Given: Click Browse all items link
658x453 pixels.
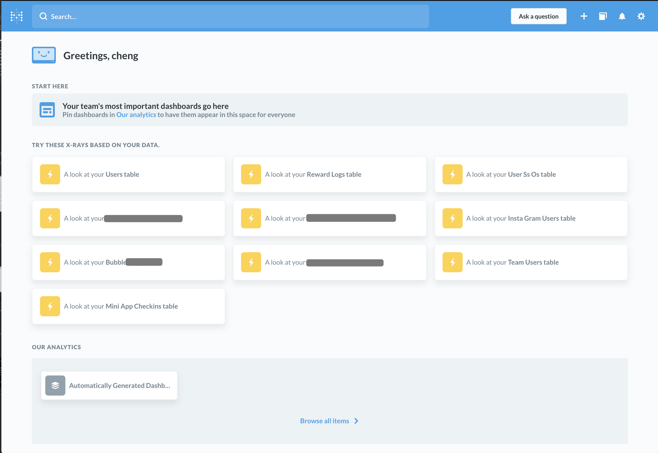Looking at the screenshot, I should pos(324,421).
